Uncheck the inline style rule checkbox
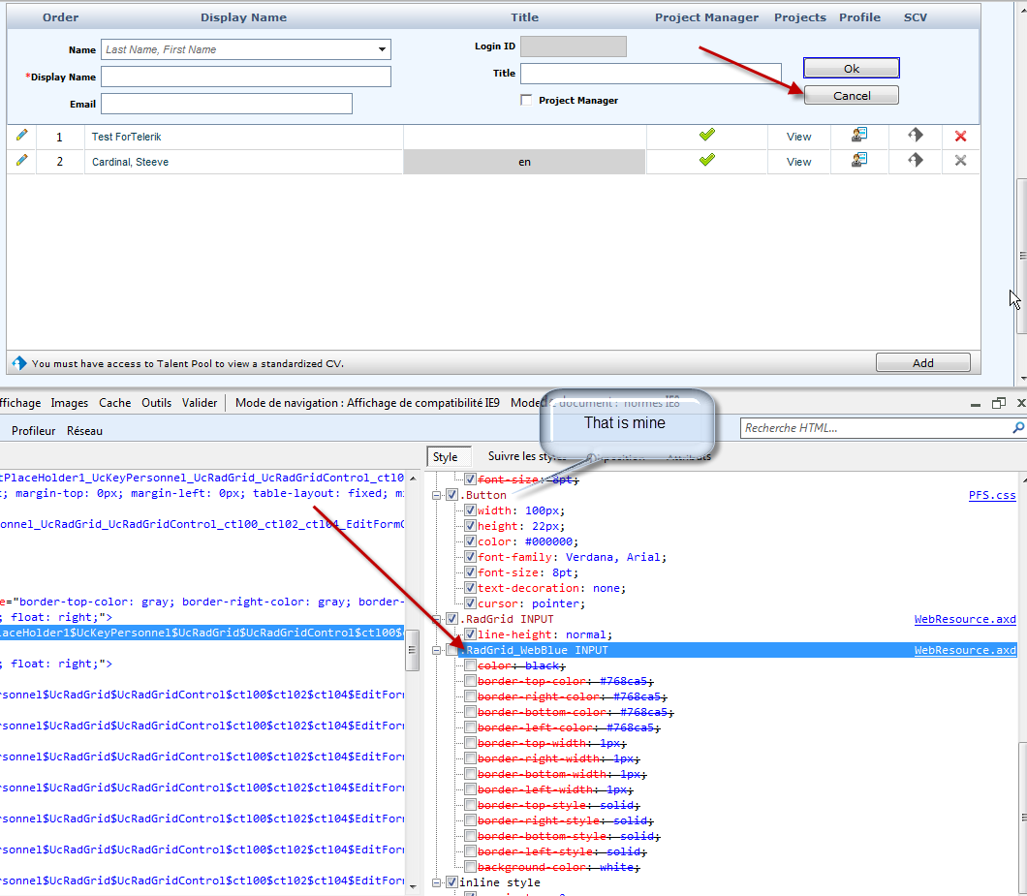The width and height of the screenshot is (1027, 896). [451, 882]
